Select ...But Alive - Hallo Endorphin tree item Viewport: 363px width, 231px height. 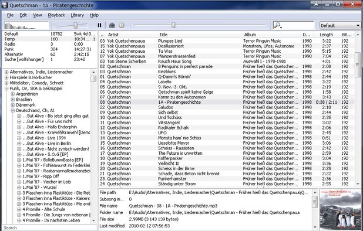(50, 127)
